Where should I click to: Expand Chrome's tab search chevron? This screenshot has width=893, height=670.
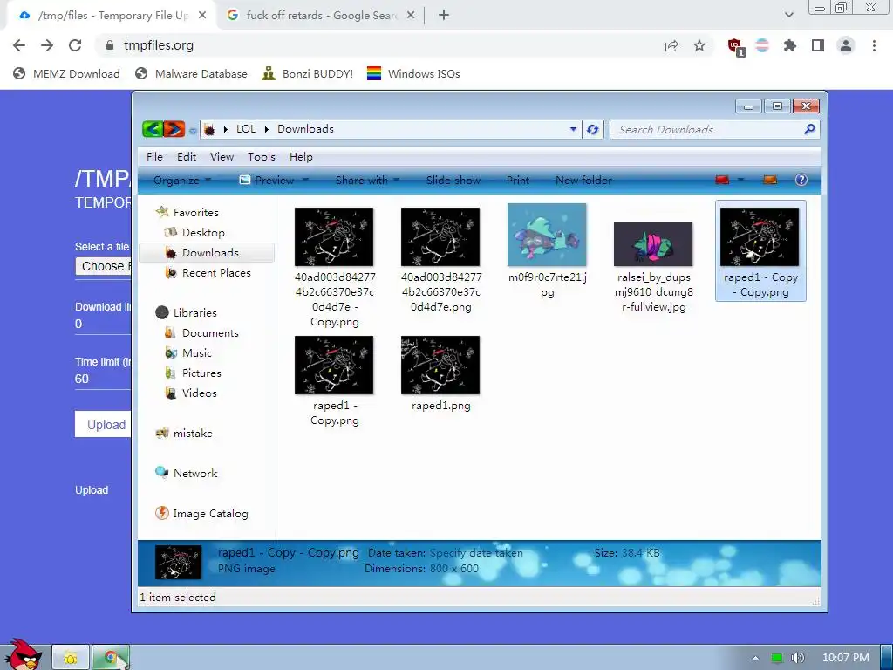click(788, 16)
